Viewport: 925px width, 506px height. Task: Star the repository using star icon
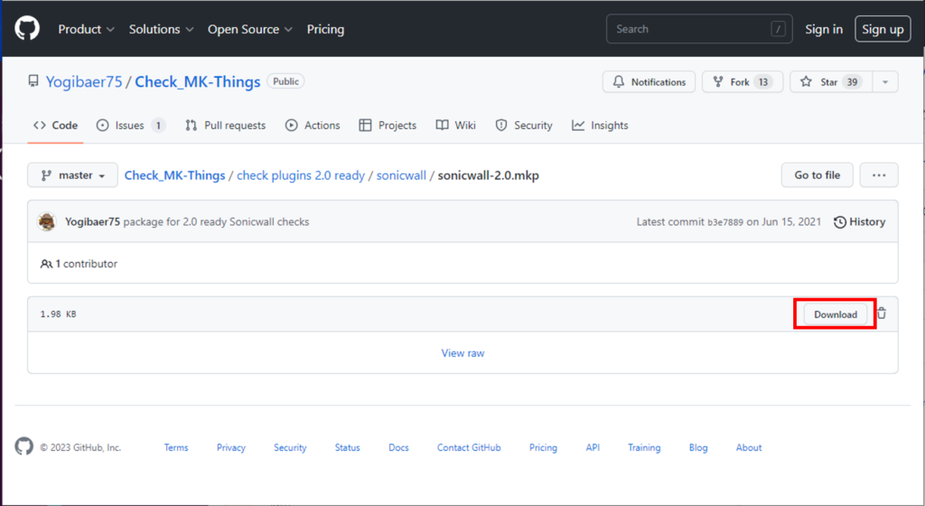(806, 81)
